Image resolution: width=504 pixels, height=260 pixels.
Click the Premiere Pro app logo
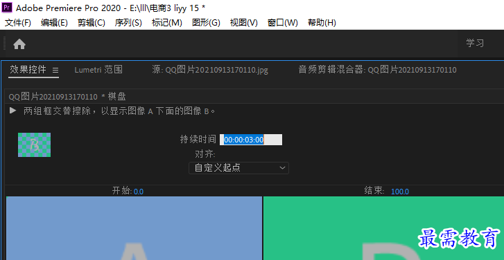(7, 7)
